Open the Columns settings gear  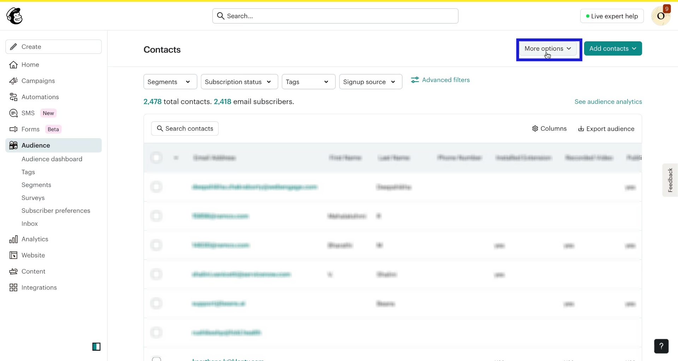pyautogui.click(x=535, y=129)
